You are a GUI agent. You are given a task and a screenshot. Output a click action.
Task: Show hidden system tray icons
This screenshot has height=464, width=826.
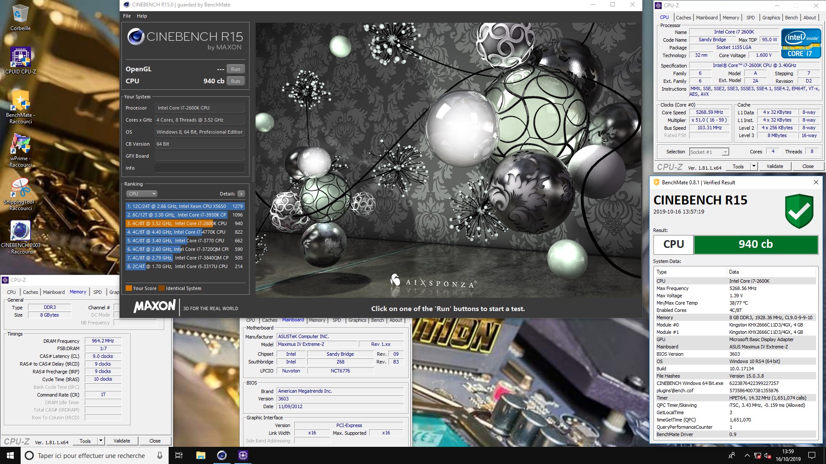747,455
